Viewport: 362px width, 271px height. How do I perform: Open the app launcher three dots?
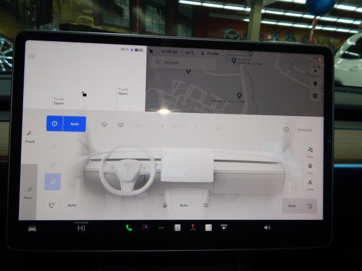(x=161, y=228)
